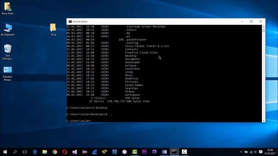
Task: Open green Camtasia icon in taskbar
Action: point(134,152)
